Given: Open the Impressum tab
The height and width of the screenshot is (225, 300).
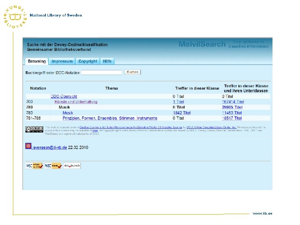Looking at the screenshot, I should point(62,61).
